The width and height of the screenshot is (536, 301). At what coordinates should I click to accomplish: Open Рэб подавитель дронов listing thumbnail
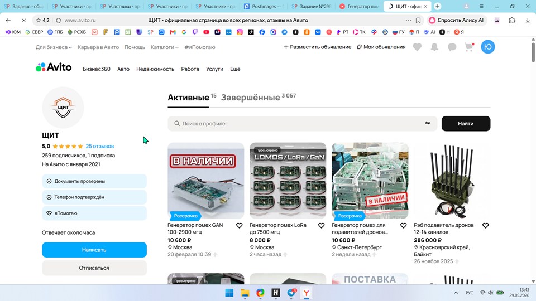click(x=452, y=181)
